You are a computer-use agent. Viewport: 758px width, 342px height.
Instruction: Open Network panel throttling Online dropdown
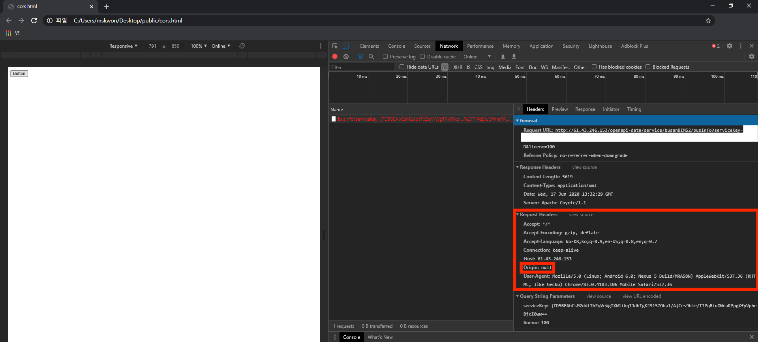[477, 56]
